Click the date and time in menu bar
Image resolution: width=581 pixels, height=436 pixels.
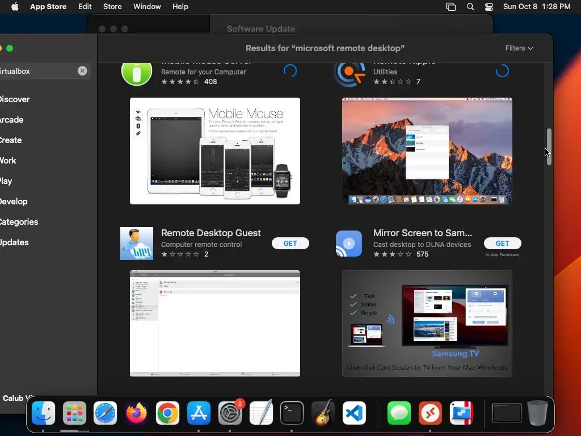point(537,7)
